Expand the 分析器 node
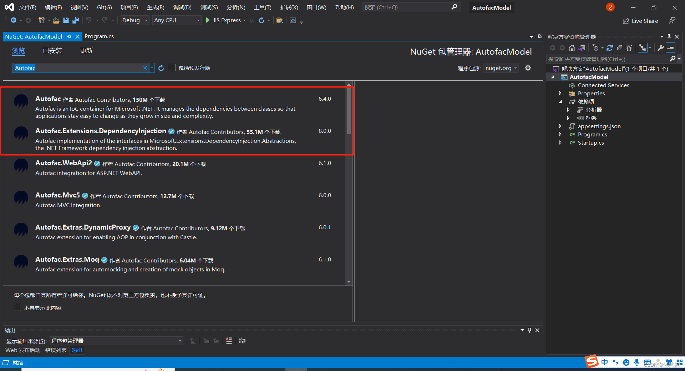Image resolution: width=685 pixels, height=371 pixels. point(568,110)
